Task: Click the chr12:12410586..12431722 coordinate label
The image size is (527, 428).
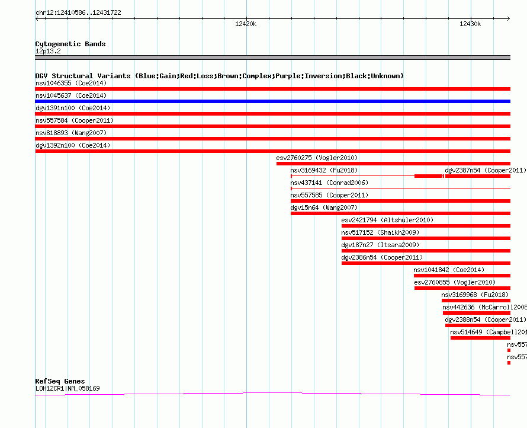Action: pos(78,13)
